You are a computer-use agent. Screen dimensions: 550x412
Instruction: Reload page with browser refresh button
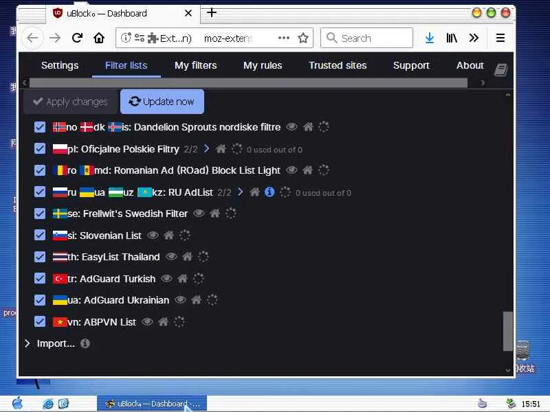click(x=77, y=38)
